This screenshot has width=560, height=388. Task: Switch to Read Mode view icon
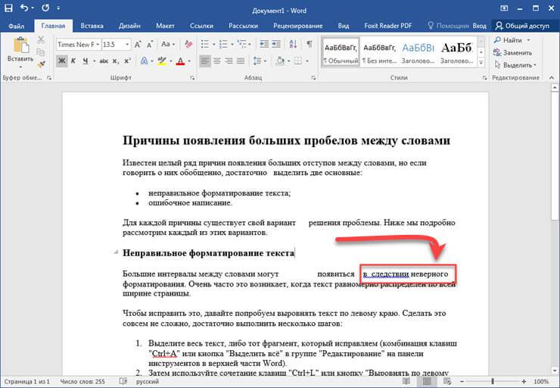coord(406,381)
